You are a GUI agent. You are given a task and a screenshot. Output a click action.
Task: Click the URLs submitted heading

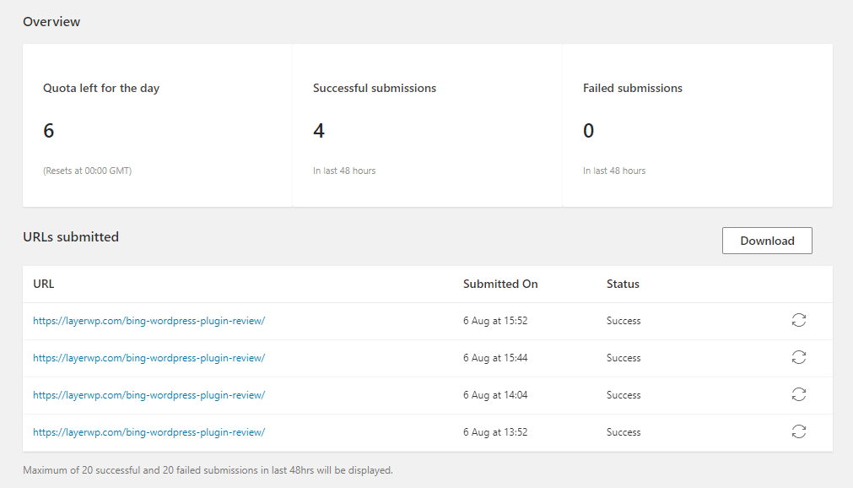[x=71, y=237]
